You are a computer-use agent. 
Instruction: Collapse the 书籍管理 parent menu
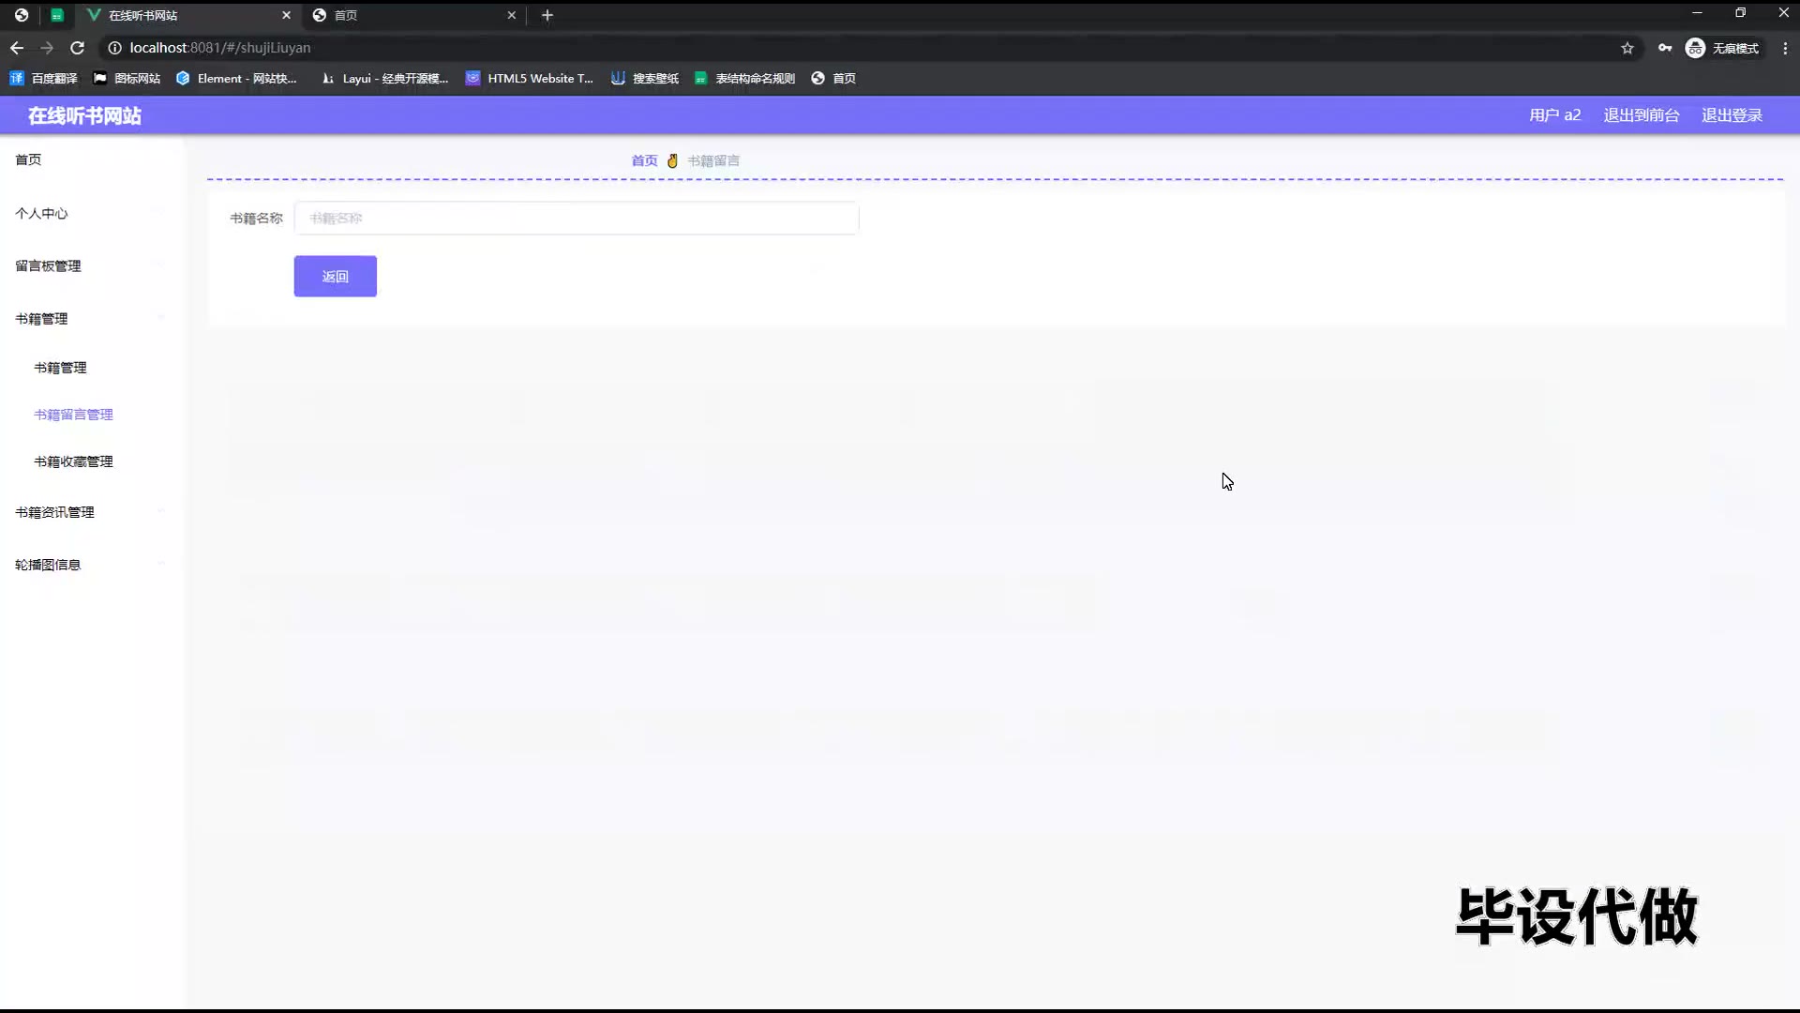pyautogui.click(x=42, y=319)
